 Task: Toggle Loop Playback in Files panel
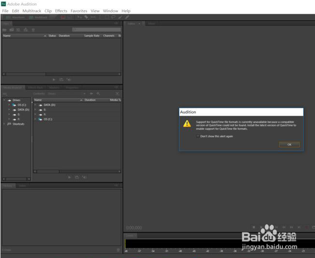(x=61, y=80)
